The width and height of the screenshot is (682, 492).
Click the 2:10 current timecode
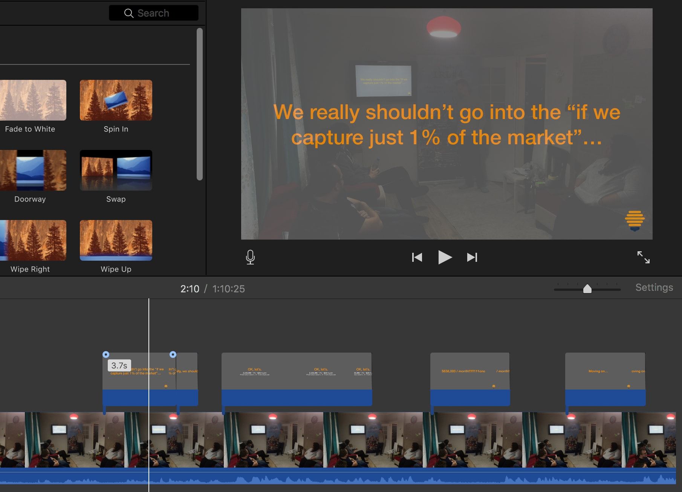pyautogui.click(x=190, y=289)
